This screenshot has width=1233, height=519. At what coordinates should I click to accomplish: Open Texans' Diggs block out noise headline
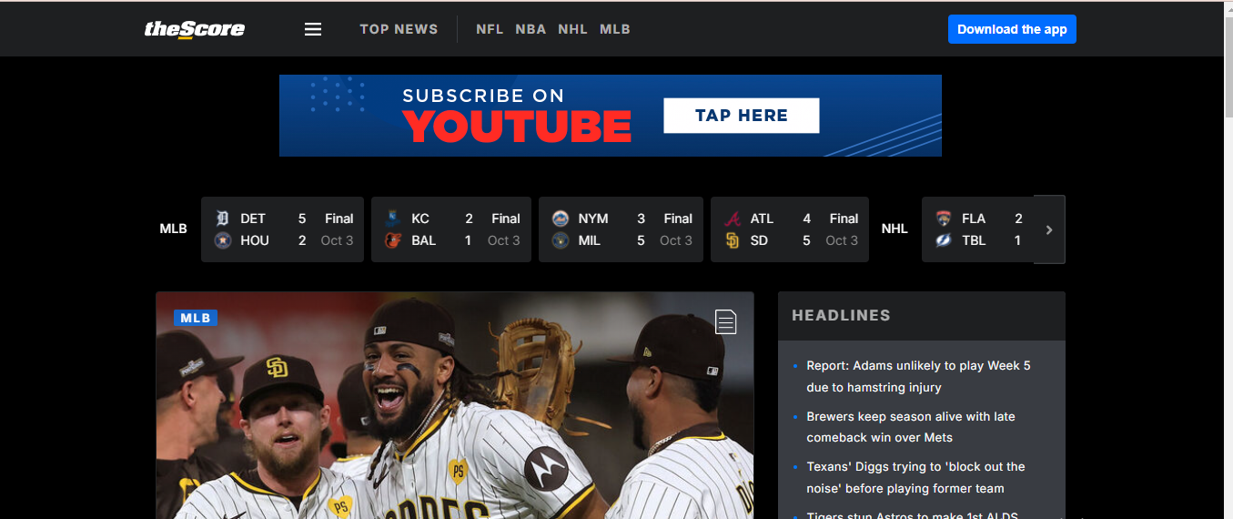(x=915, y=477)
